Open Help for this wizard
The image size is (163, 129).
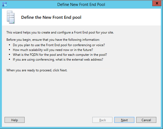[x=14, y=120]
